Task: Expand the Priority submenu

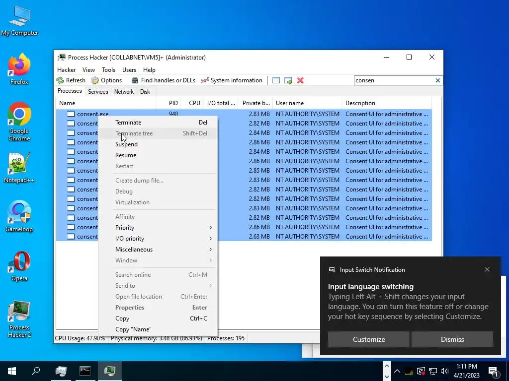Action: tap(158, 227)
